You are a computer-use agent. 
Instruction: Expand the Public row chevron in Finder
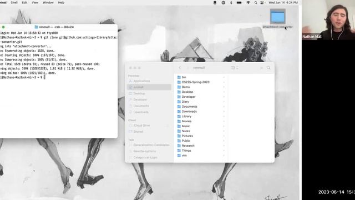click(224, 141)
